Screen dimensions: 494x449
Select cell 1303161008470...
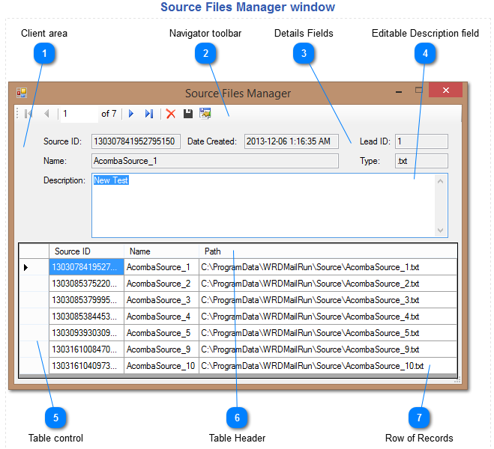point(87,349)
